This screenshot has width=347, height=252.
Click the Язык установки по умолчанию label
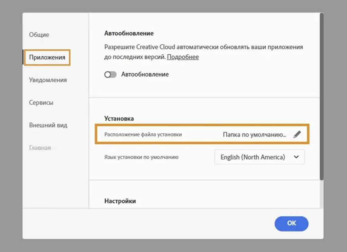pos(141,157)
